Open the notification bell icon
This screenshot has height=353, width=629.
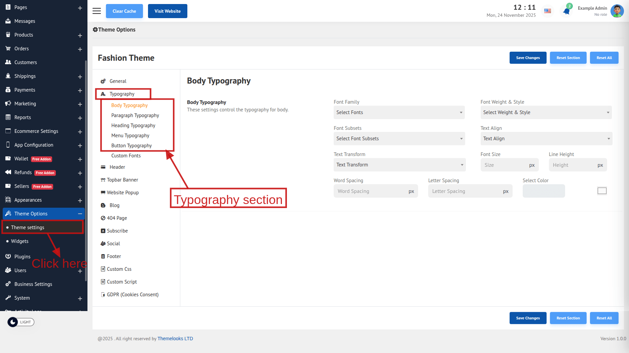pyautogui.click(x=566, y=11)
